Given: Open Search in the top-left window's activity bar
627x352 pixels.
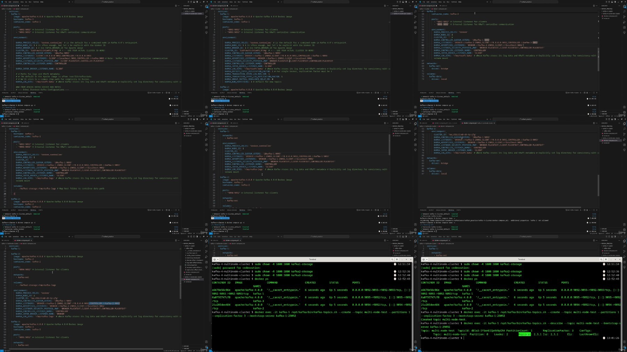Looking at the screenshot, I should (x=207, y=11).
